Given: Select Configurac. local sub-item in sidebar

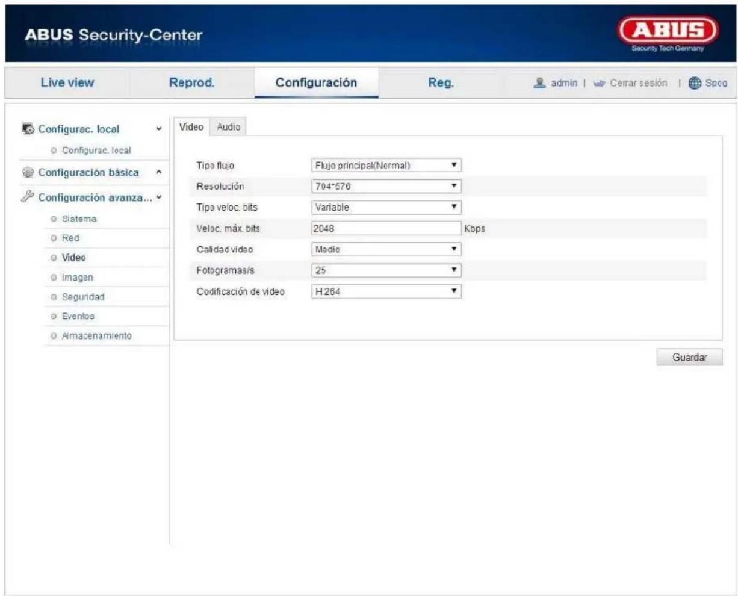Looking at the screenshot, I should tap(96, 151).
